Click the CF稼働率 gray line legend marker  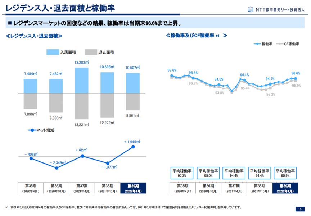click(x=279, y=44)
